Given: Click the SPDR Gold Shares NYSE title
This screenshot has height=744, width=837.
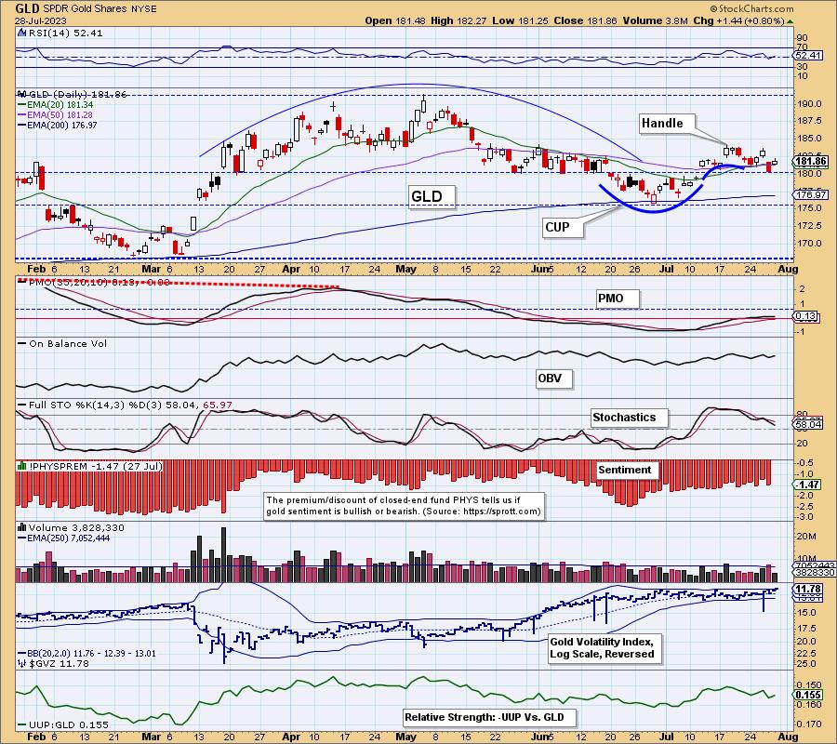Looking at the screenshot, I should pyautogui.click(x=100, y=9).
